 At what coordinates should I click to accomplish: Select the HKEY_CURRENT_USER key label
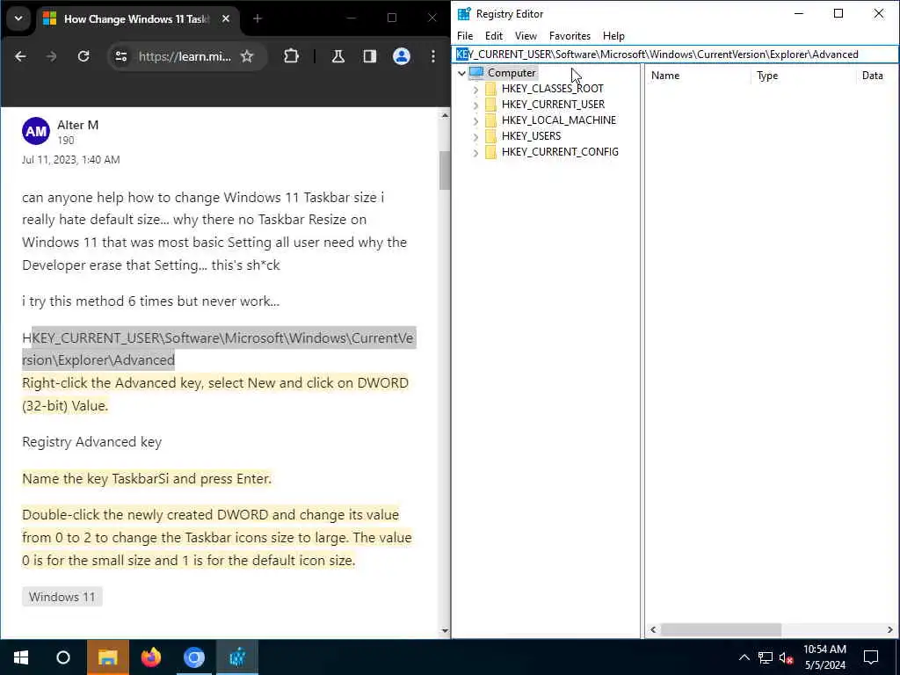pos(554,105)
